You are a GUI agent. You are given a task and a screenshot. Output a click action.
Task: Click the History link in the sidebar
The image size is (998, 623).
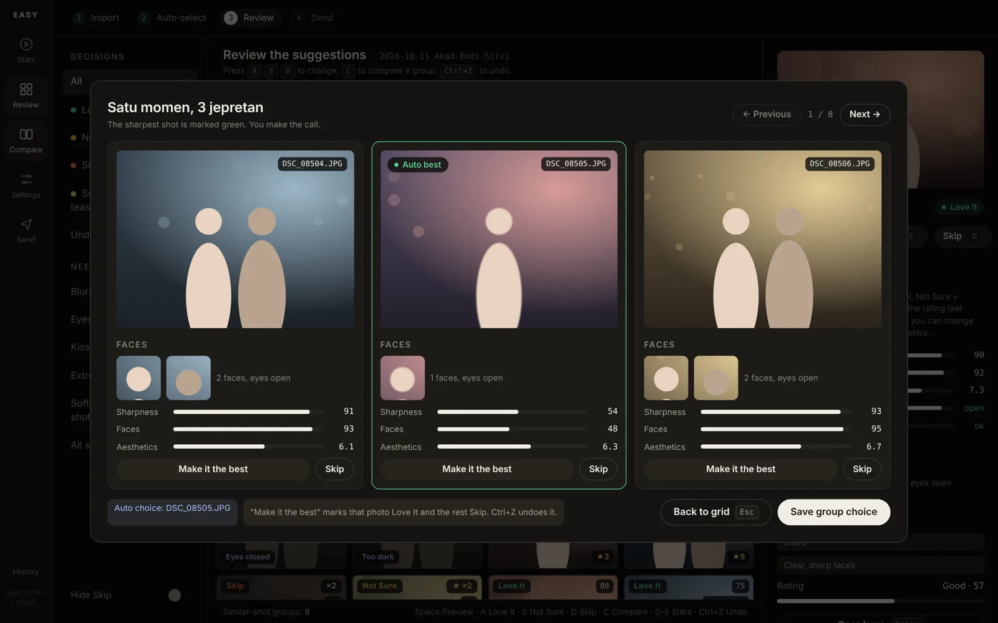(x=26, y=572)
